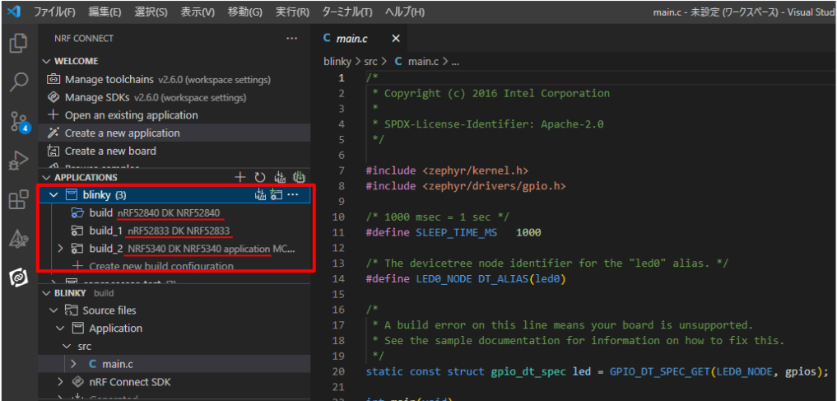This screenshot has height=401, width=837.
Task: Refresh the APPLICATIONS list
Action: (x=260, y=177)
